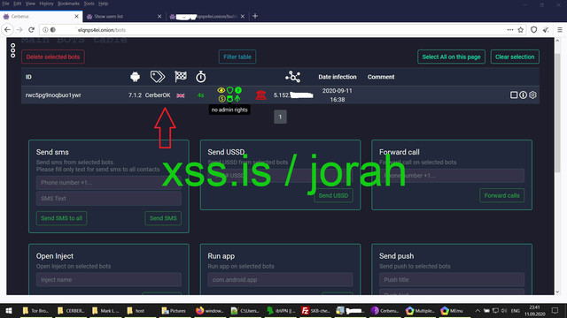Open the Firefox hamburger menu

(x=559, y=30)
